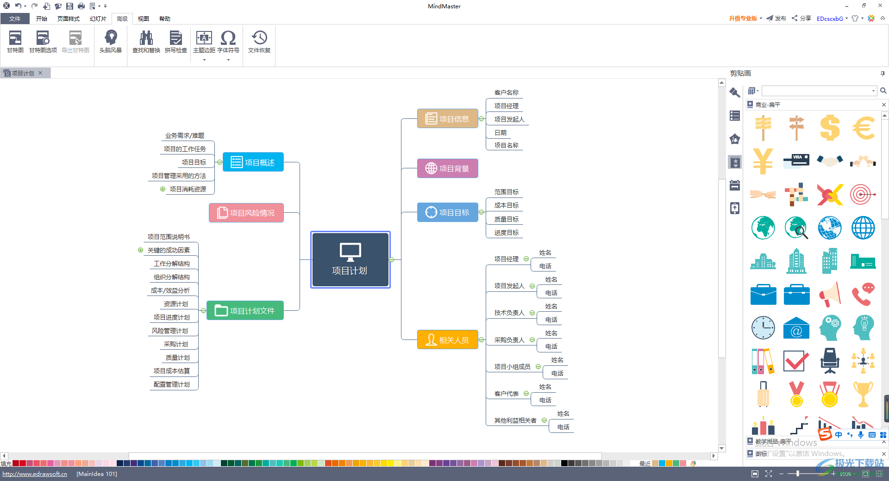Click the palette scroll right arrow

[x=714, y=456]
